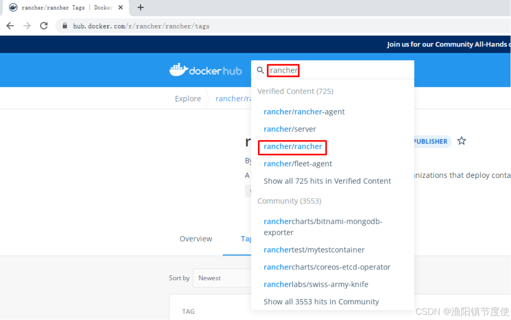This screenshot has height=320, width=511.
Task: Click the Verified Content (725) heading
Action: tap(295, 91)
